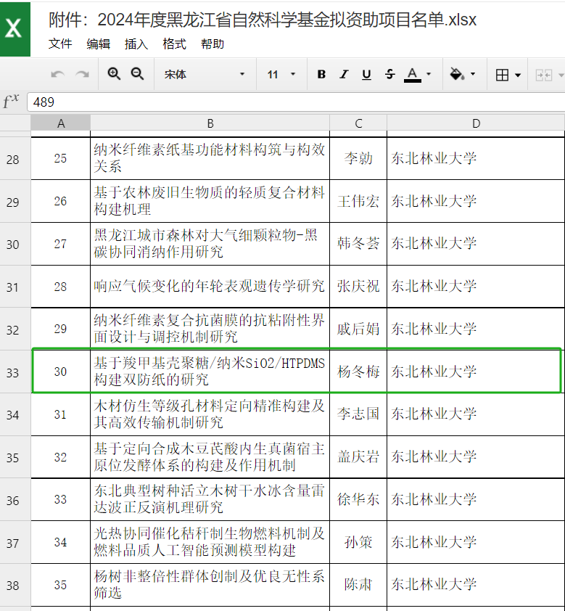Select column B header

(x=210, y=123)
